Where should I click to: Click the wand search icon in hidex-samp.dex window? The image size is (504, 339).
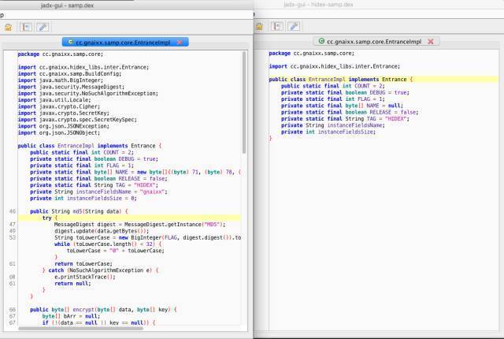[x=293, y=27]
